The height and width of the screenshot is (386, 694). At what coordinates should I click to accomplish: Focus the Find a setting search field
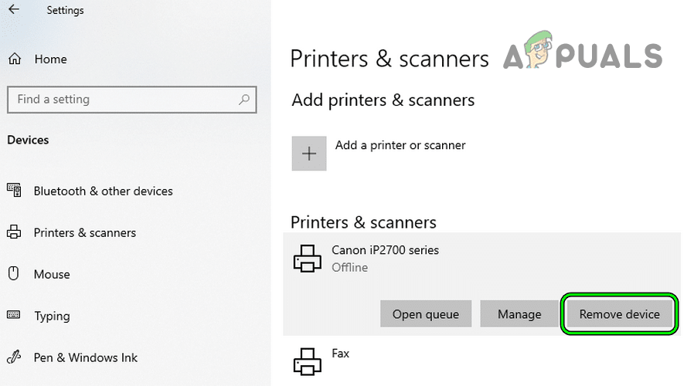point(124,100)
